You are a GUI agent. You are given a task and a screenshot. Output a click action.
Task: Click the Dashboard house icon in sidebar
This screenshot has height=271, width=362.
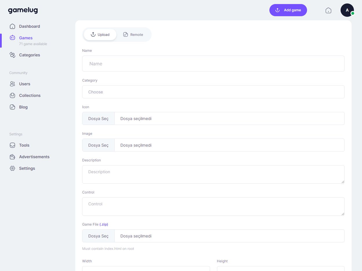pyautogui.click(x=12, y=26)
